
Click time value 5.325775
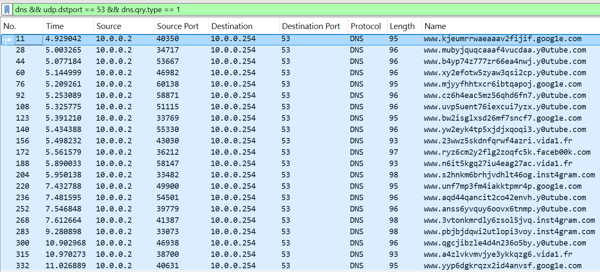click(x=63, y=107)
